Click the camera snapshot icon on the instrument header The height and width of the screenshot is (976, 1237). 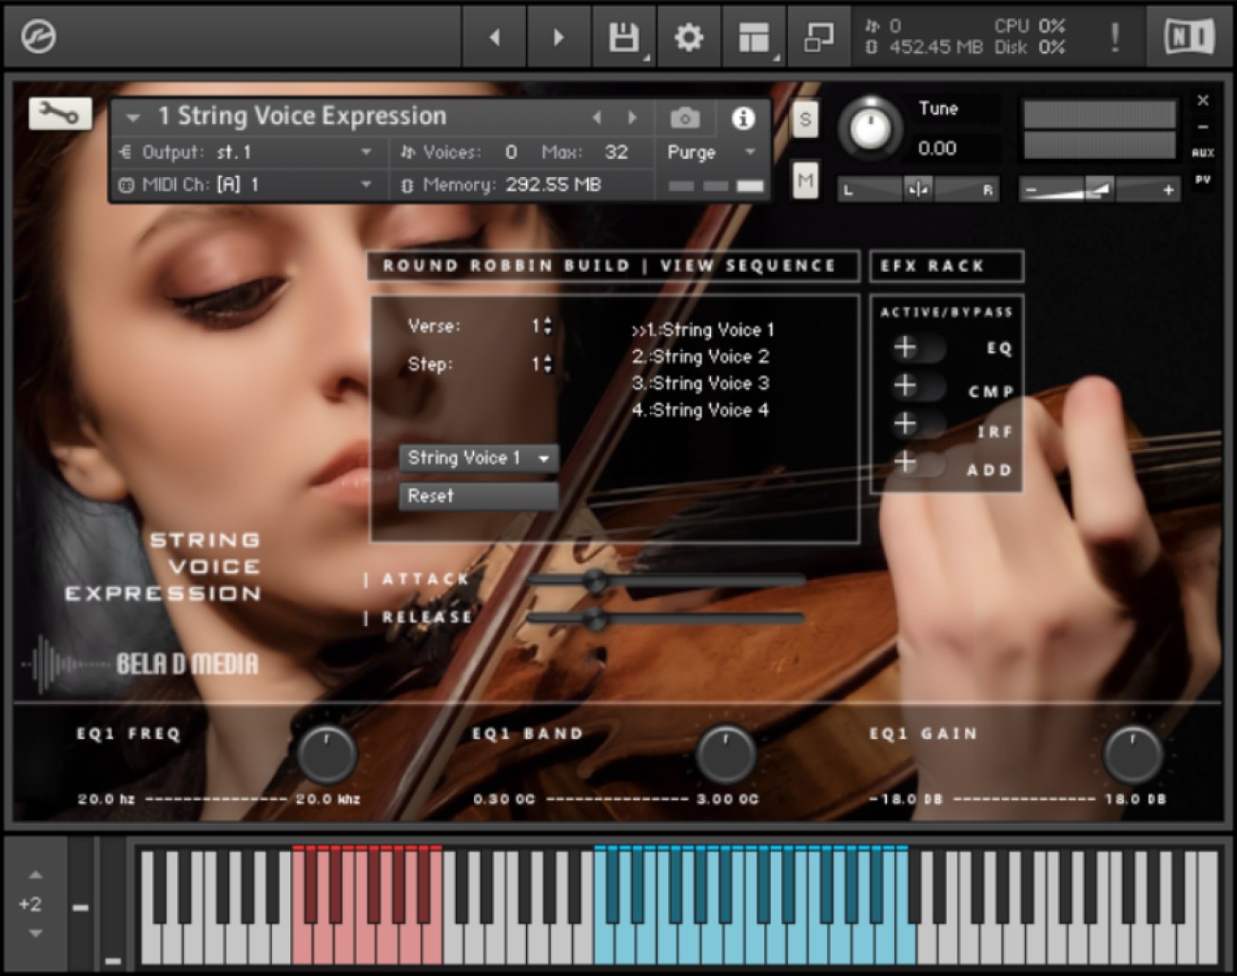pos(684,118)
